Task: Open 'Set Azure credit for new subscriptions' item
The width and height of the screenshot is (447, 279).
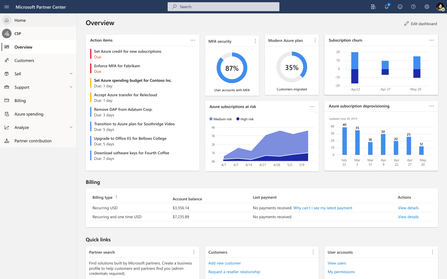Action: click(128, 51)
